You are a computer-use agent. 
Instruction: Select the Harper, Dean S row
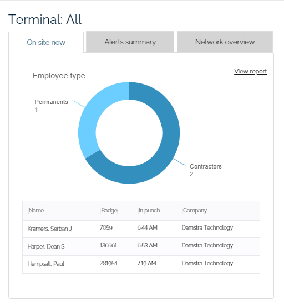[141, 247]
